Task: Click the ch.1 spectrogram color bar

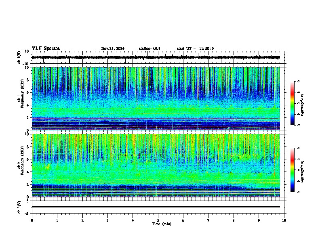Action: [292, 103]
